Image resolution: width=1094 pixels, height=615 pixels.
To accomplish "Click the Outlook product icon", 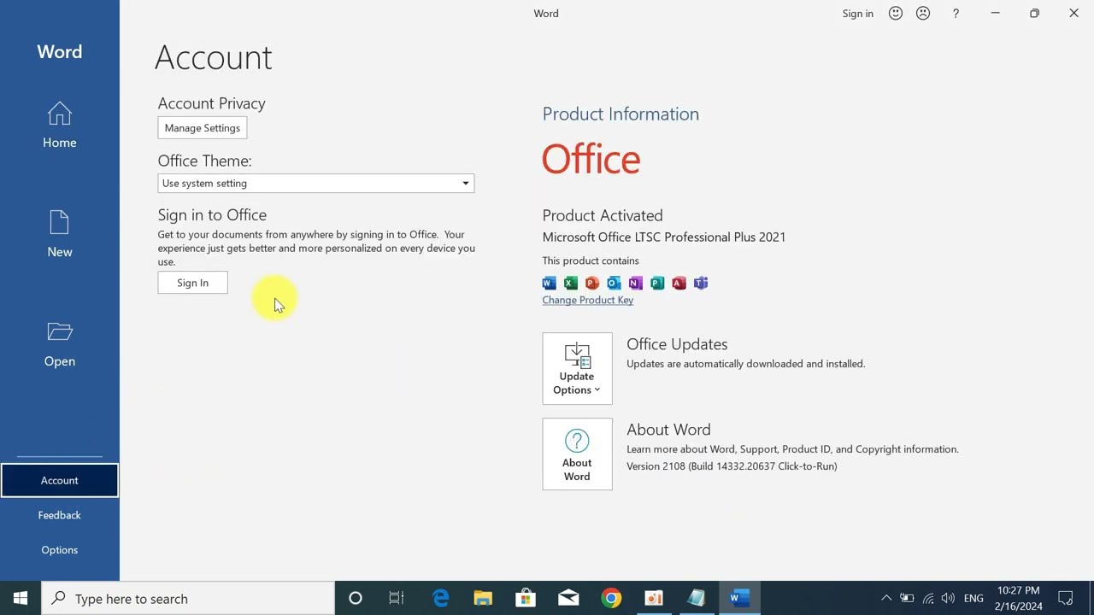I will (614, 283).
